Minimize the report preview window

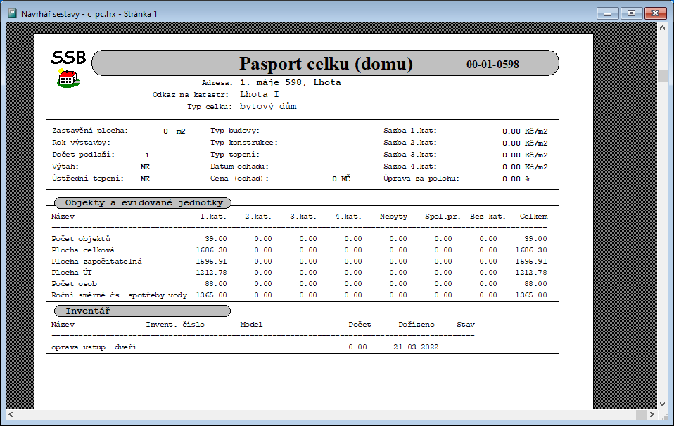point(607,13)
